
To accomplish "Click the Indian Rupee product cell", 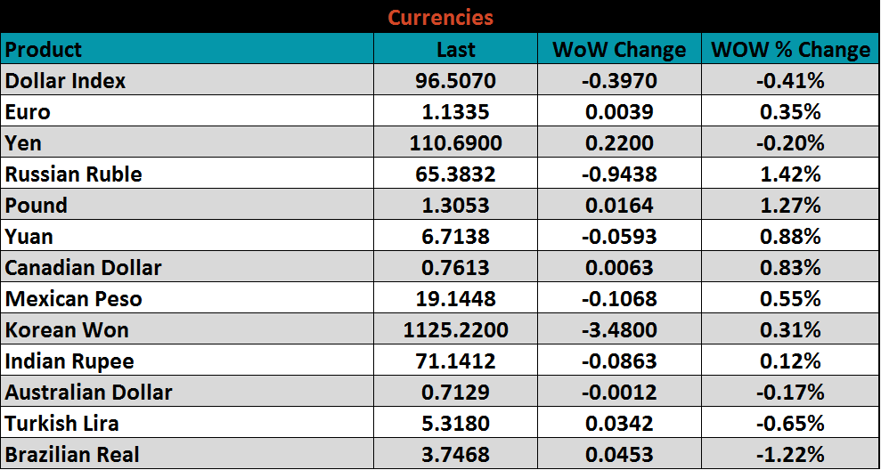I will (x=69, y=361).
